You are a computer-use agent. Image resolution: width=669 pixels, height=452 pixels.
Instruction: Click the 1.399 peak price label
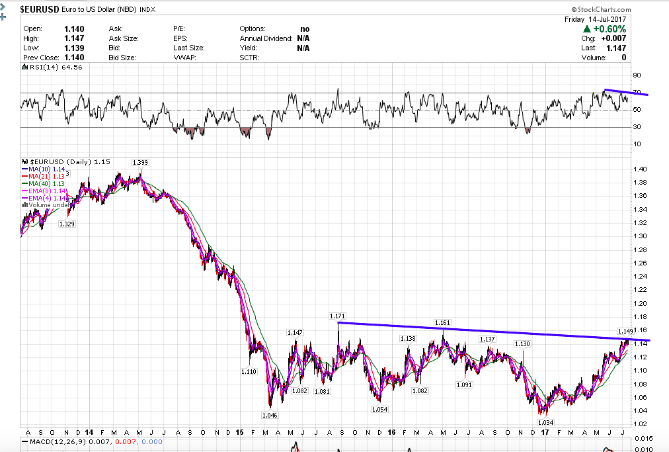point(140,162)
